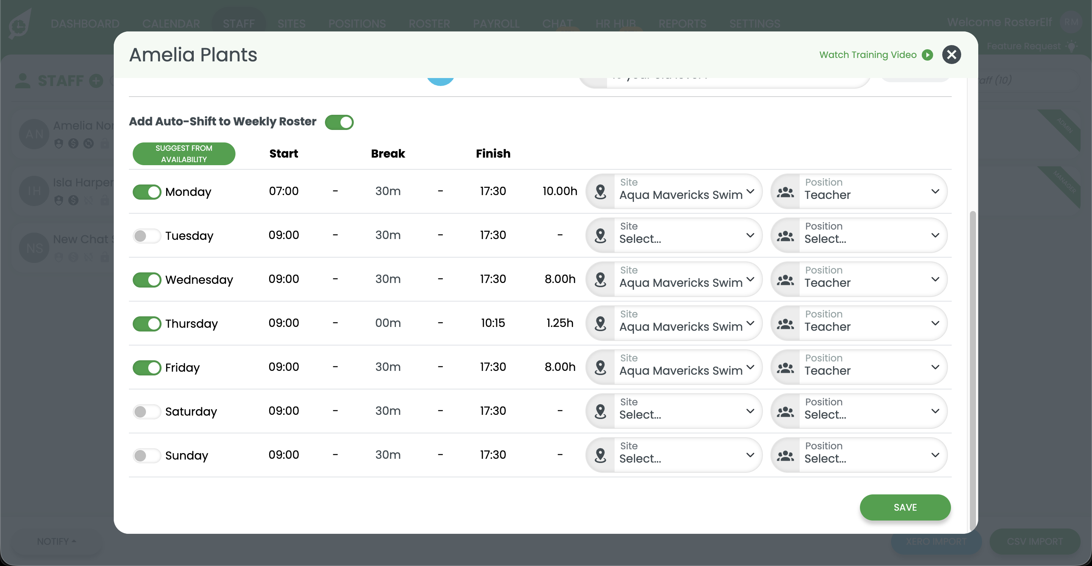Click the location pin icon on Monday's site selector
The image size is (1092, 566).
point(601,191)
